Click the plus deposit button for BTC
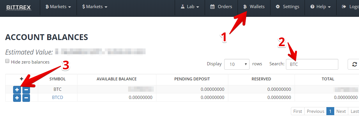The image size is (359, 121). (17, 90)
